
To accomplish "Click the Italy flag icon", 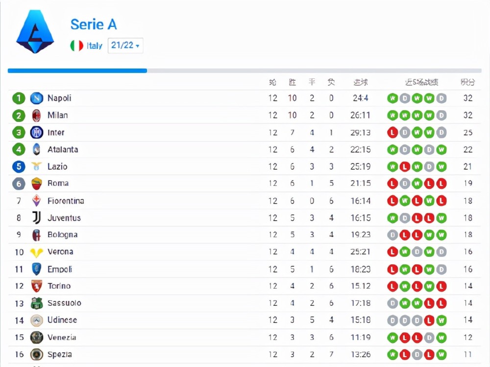I will [76, 46].
